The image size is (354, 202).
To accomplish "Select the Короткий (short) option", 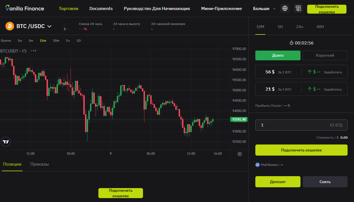I will [325, 55].
